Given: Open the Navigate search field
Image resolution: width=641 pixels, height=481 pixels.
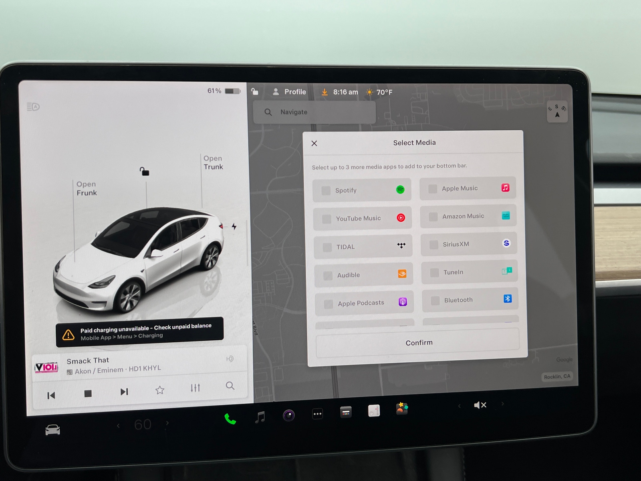Looking at the screenshot, I should pyautogui.click(x=314, y=112).
